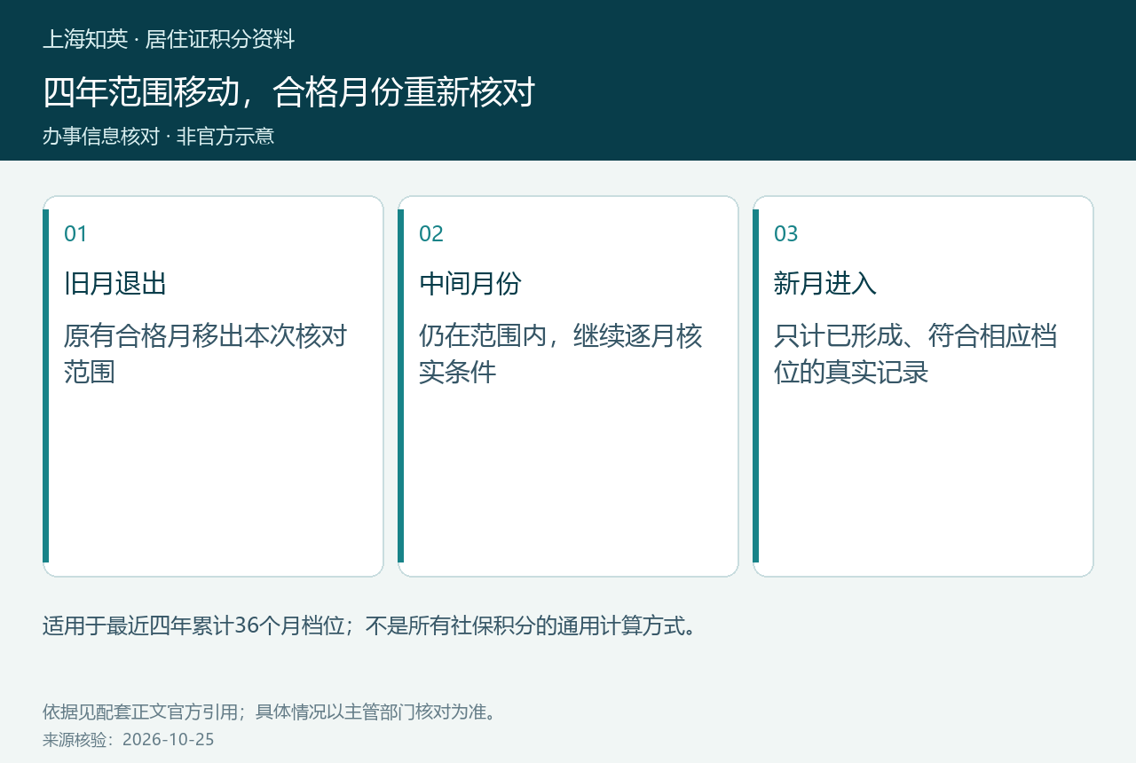The image size is (1136, 763).
Task: Select the card heading "旧月退出"
Action: coord(115,284)
